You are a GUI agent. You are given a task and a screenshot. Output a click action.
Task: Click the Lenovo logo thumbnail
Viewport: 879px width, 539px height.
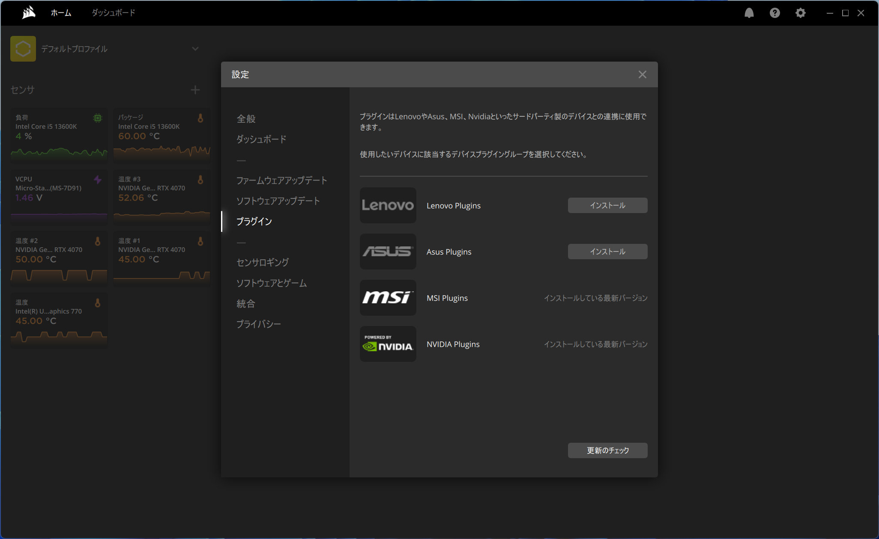[388, 205]
